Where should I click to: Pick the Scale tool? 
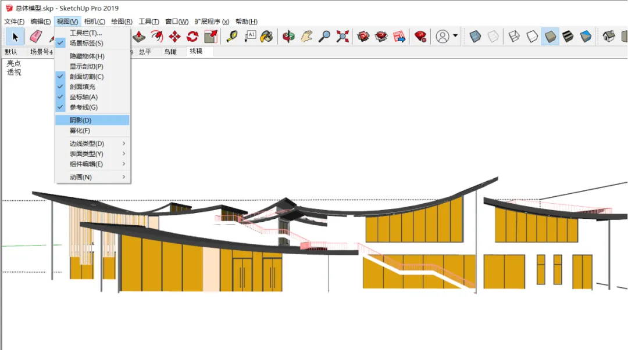(x=210, y=37)
